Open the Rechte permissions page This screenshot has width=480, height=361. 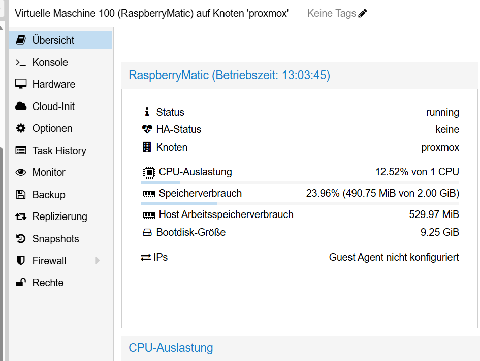coord(60,283)
